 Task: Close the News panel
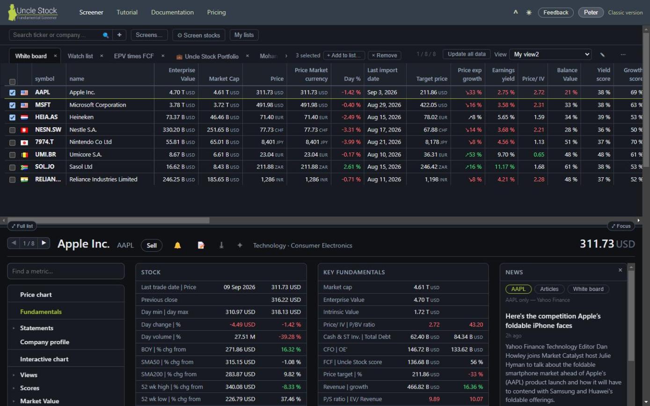621,270
